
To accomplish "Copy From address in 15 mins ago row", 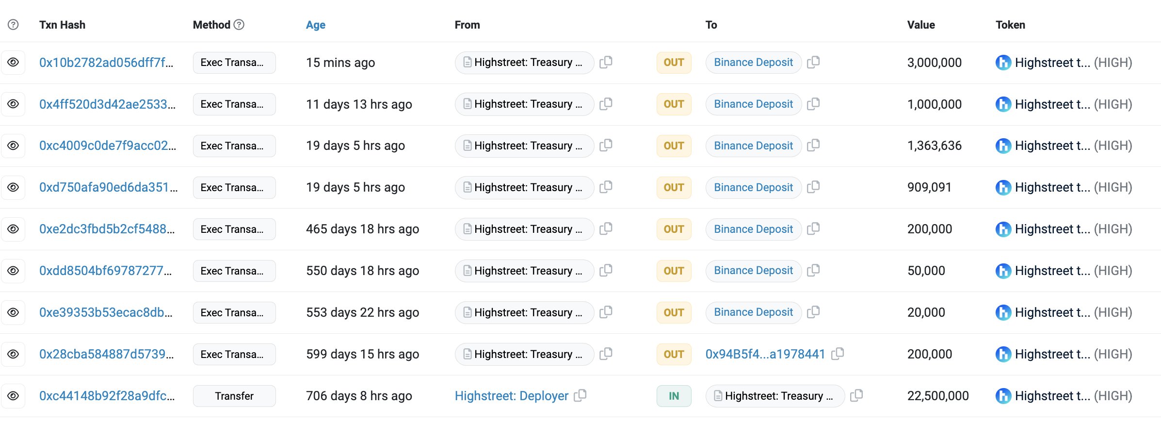I will point(606,63).
